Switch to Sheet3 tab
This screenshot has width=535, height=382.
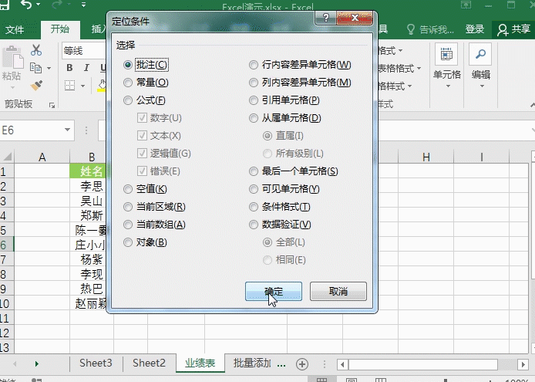[96, 363]
